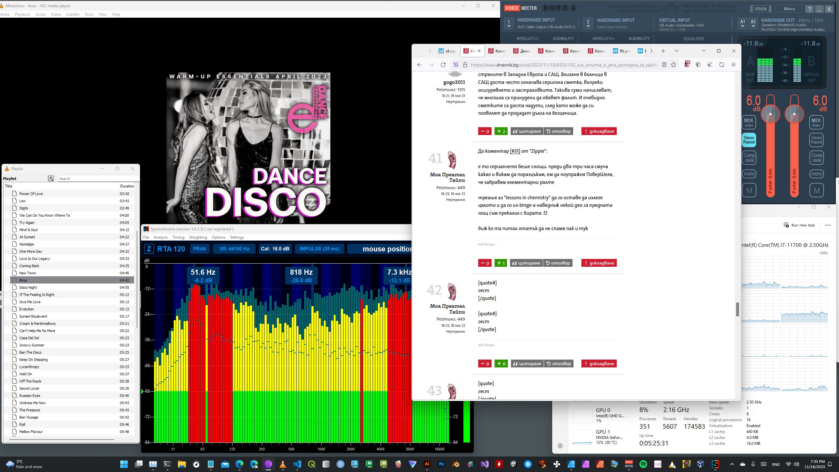Click the Z button in Spectralissime

[149, 249]
